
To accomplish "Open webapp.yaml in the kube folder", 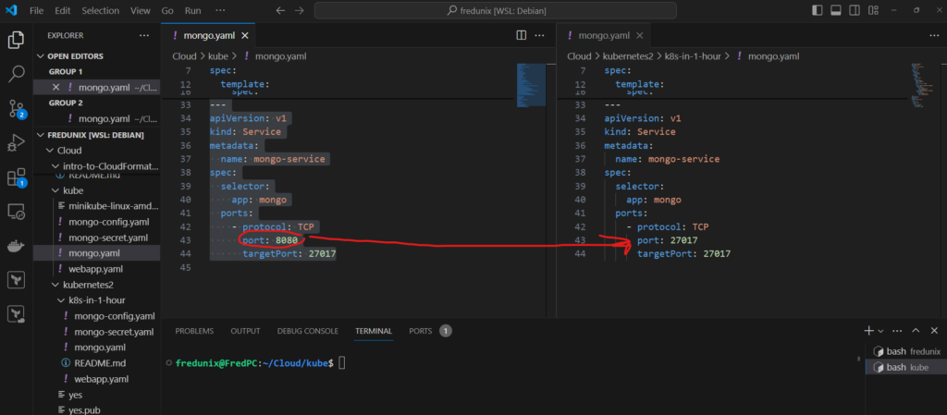I will 95,269.
